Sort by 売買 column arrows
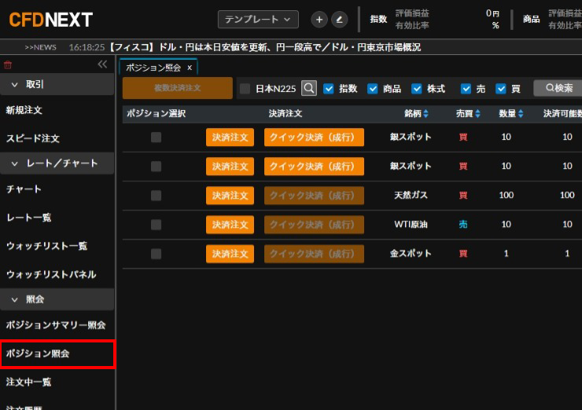582x410 pixels. [x=477, y=114]
